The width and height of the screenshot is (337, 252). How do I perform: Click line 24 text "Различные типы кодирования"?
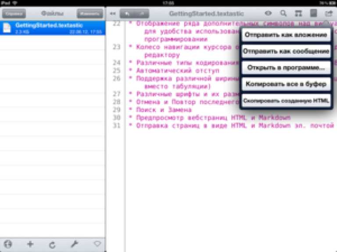[188, 63]
